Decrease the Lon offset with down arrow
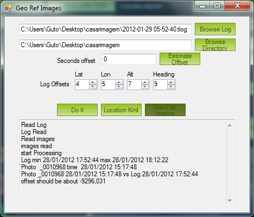Screen dimensions: 254x217 click(x=119, y=87)
